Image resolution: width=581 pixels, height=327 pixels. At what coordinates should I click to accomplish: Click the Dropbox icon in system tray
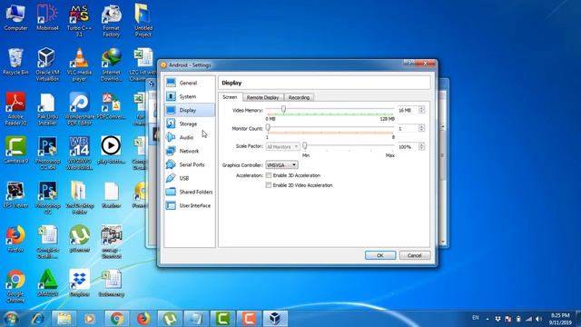[498, 319]
